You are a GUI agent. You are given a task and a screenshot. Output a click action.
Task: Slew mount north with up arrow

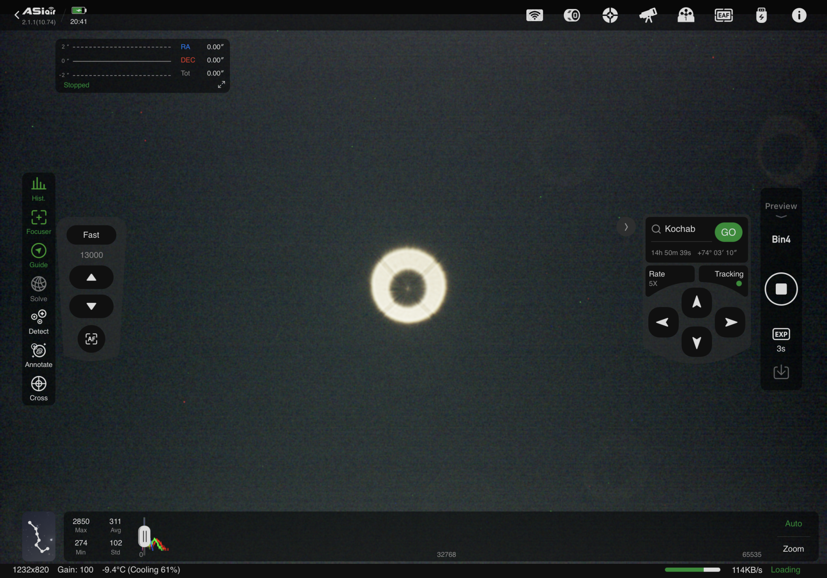pos(696,302)
